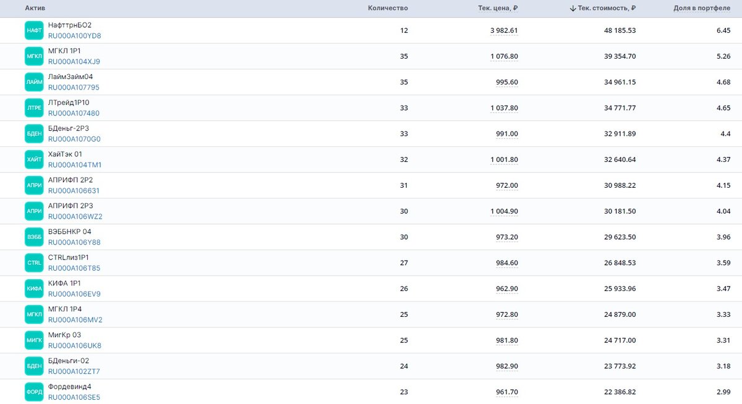
Task: Click the current price 982.90
Action: pyautogui.click(x=507, y=366)
